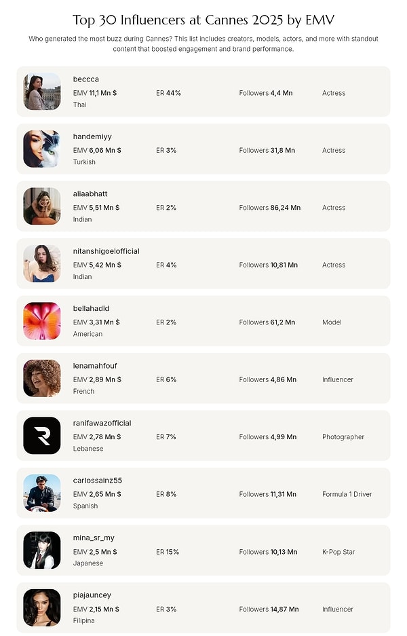
Task: Select nitanshigoelofficial's profile photo
Action: click(41, 263)
